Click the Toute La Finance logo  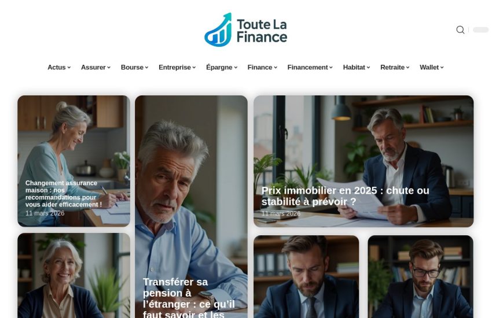pos(245,29)
